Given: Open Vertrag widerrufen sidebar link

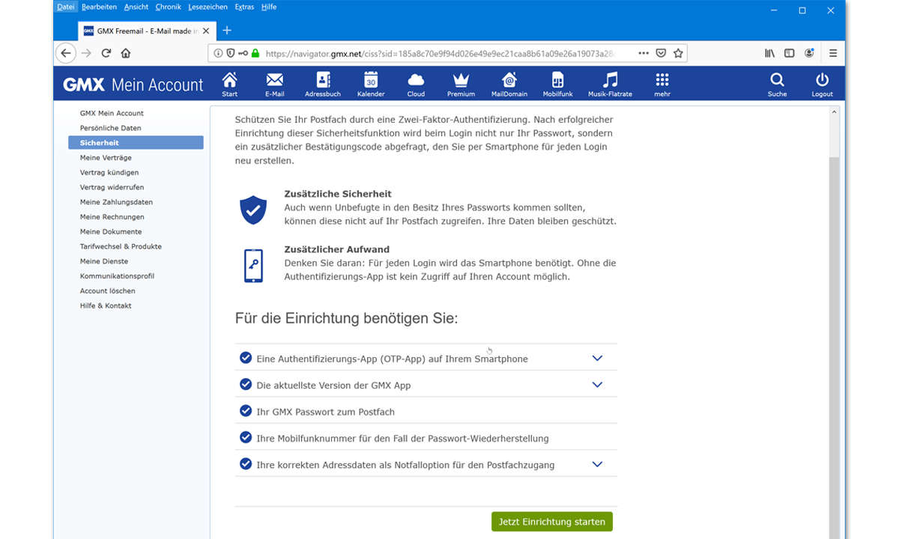Looking at the screenshot, I should pyautogui.click(x=112, y=187).
